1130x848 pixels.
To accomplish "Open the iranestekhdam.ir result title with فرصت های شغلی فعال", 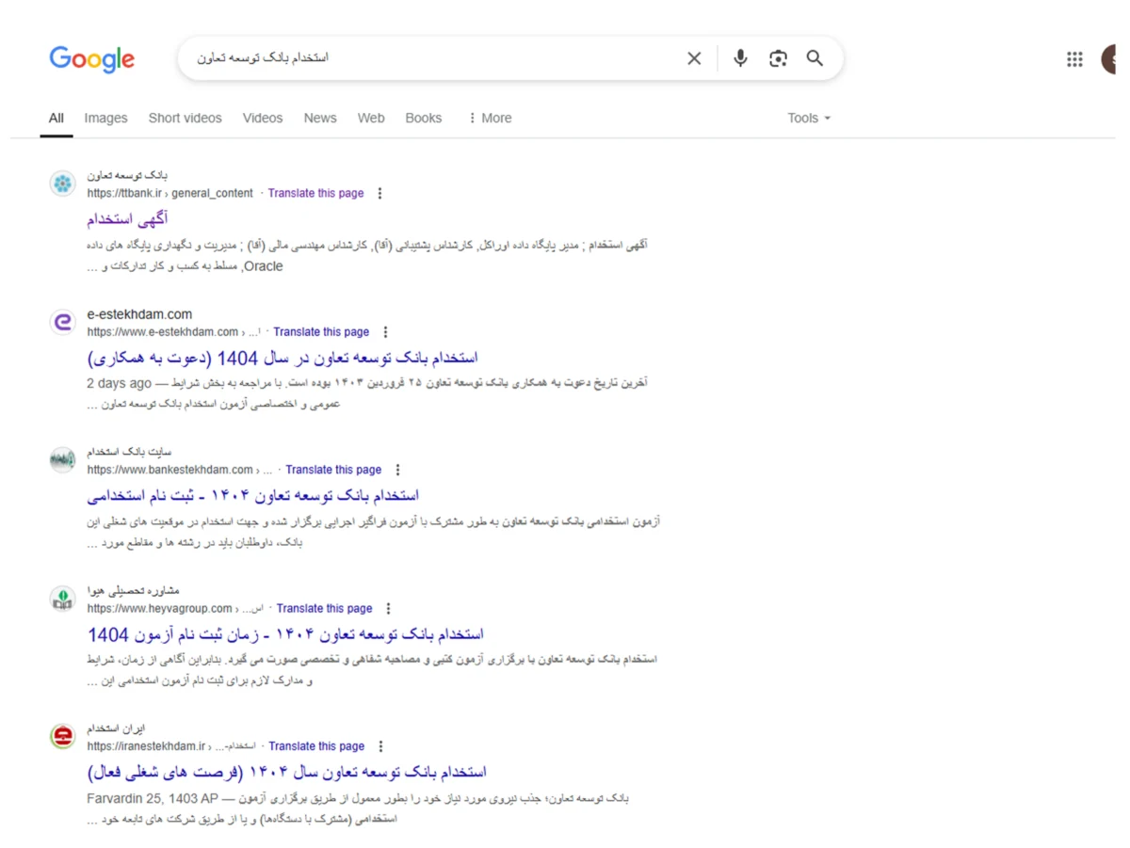I will tap(287, 772).
